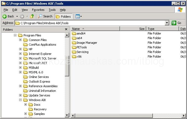Click the Go button
The width and height of the screenshot is (187, 119).
tap(177, 23)
